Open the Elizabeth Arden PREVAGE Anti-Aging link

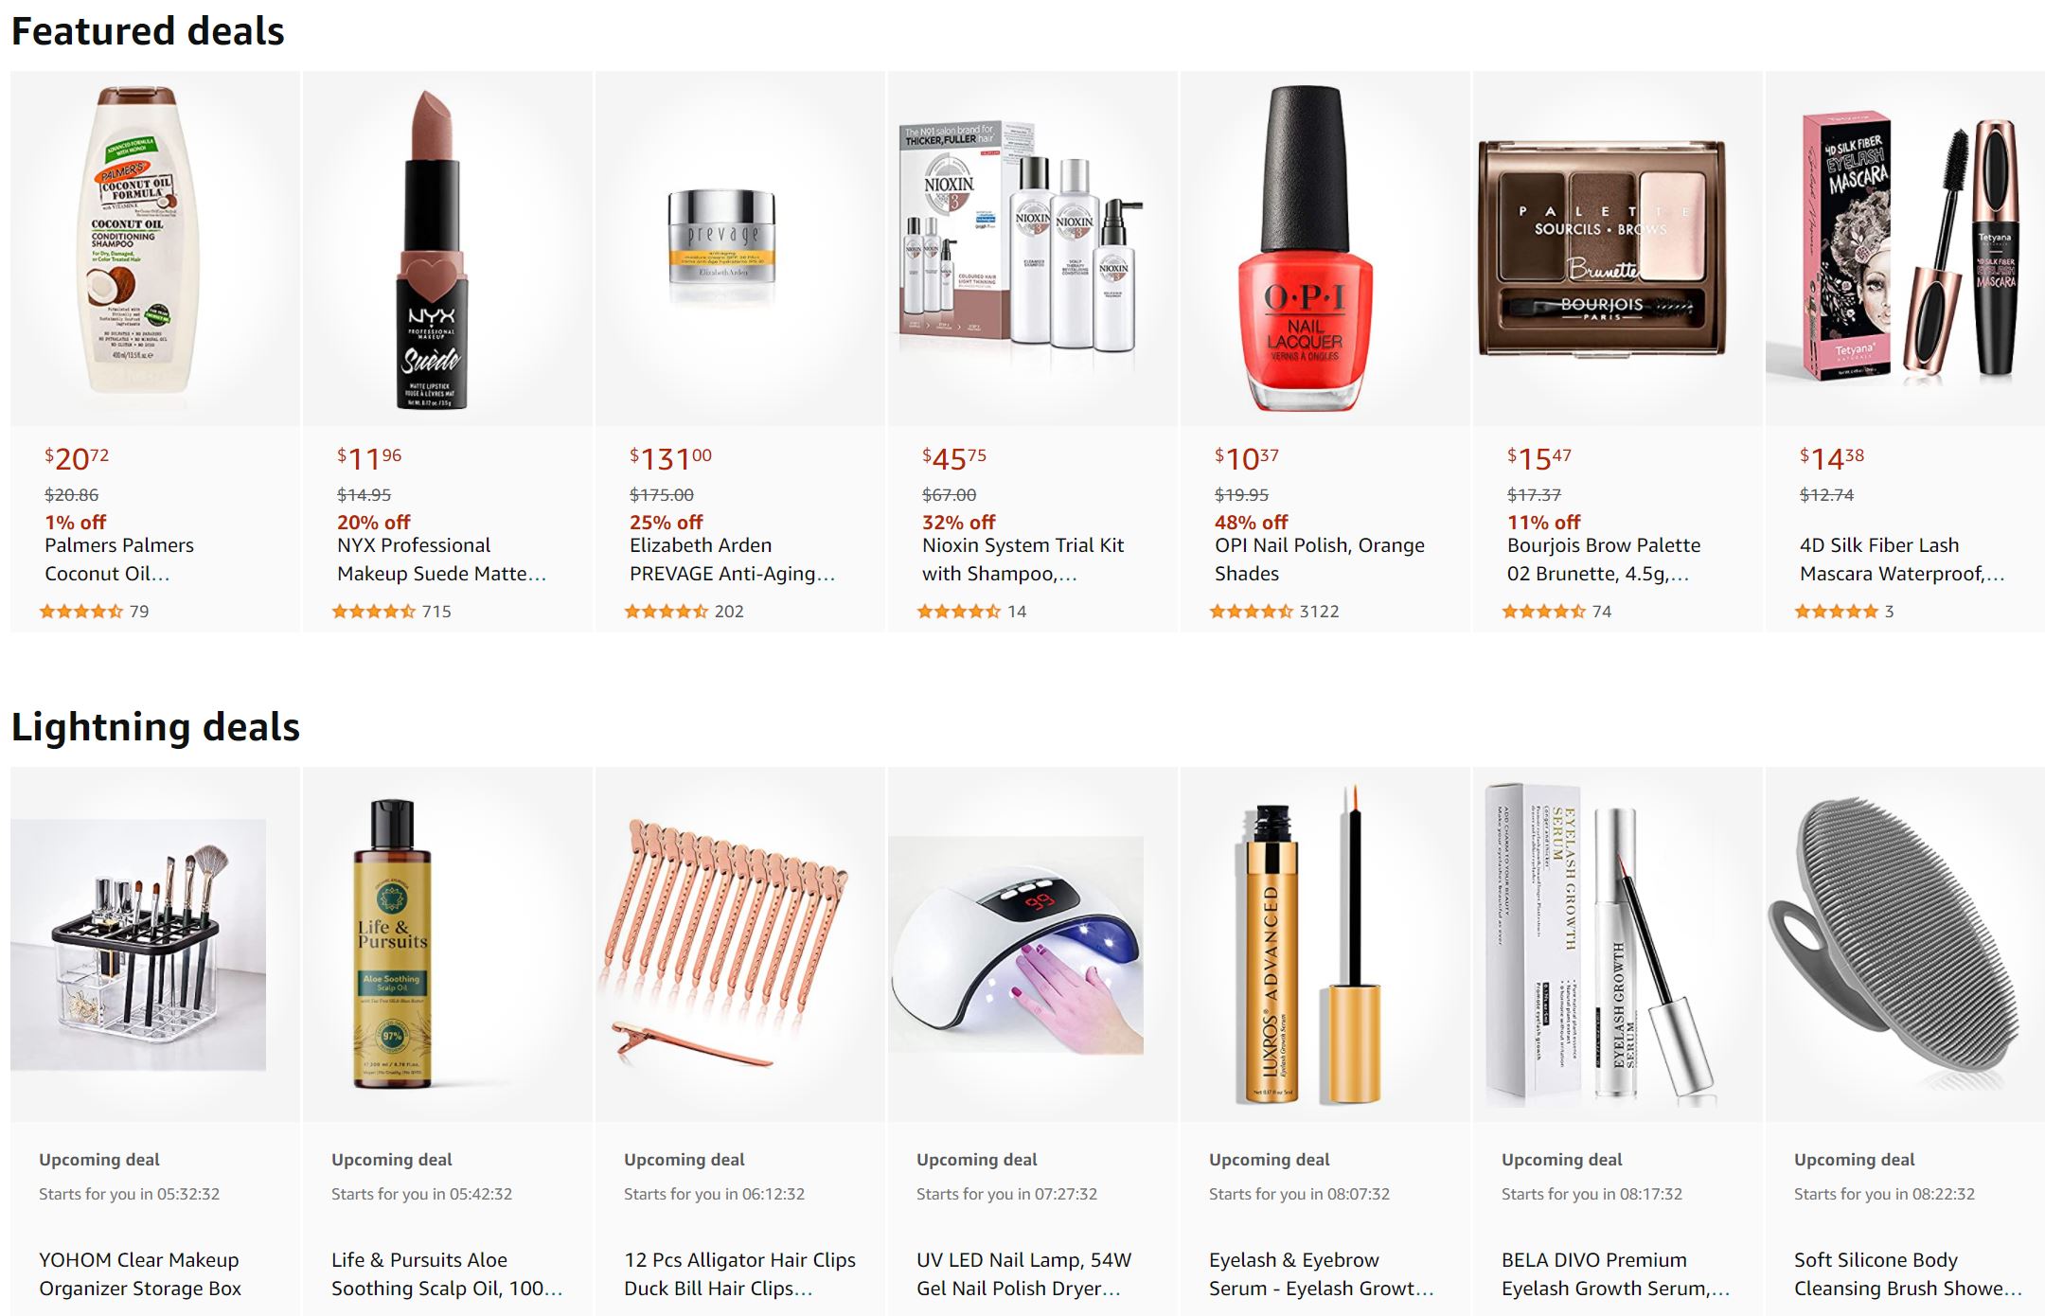[732, 560]
